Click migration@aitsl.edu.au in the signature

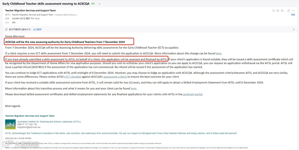click(29, 127)
